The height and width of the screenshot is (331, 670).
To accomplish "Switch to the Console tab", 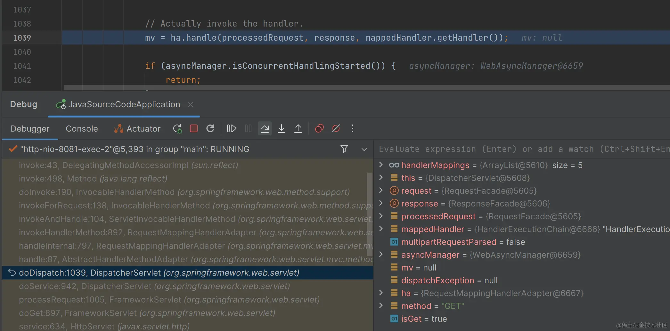I will point(82,129).
